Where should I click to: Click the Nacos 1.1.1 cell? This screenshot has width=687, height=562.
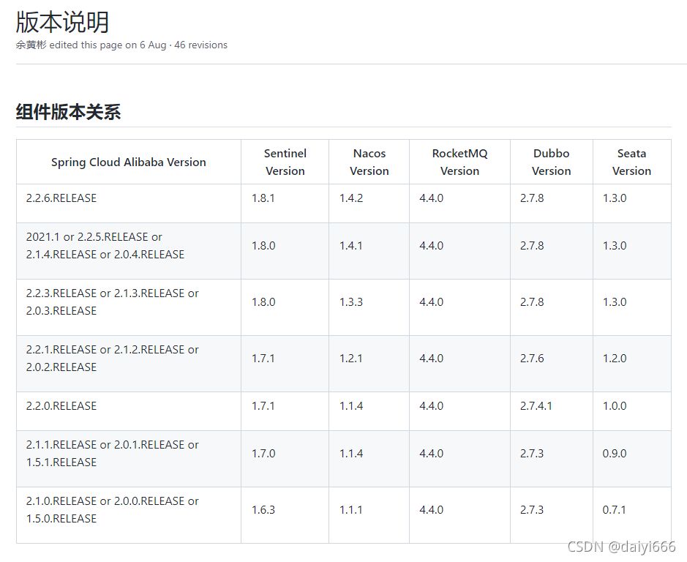tap(369, 515)
